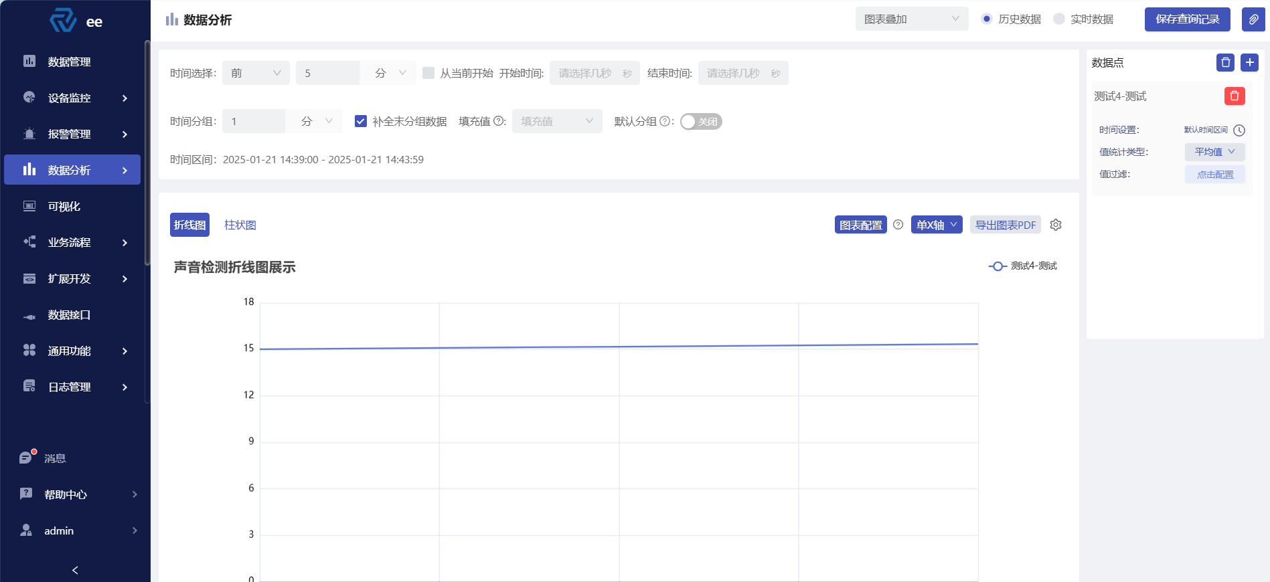Check the 从当前开始 checkbox
1270x582 pixels.
pos(428,73)
